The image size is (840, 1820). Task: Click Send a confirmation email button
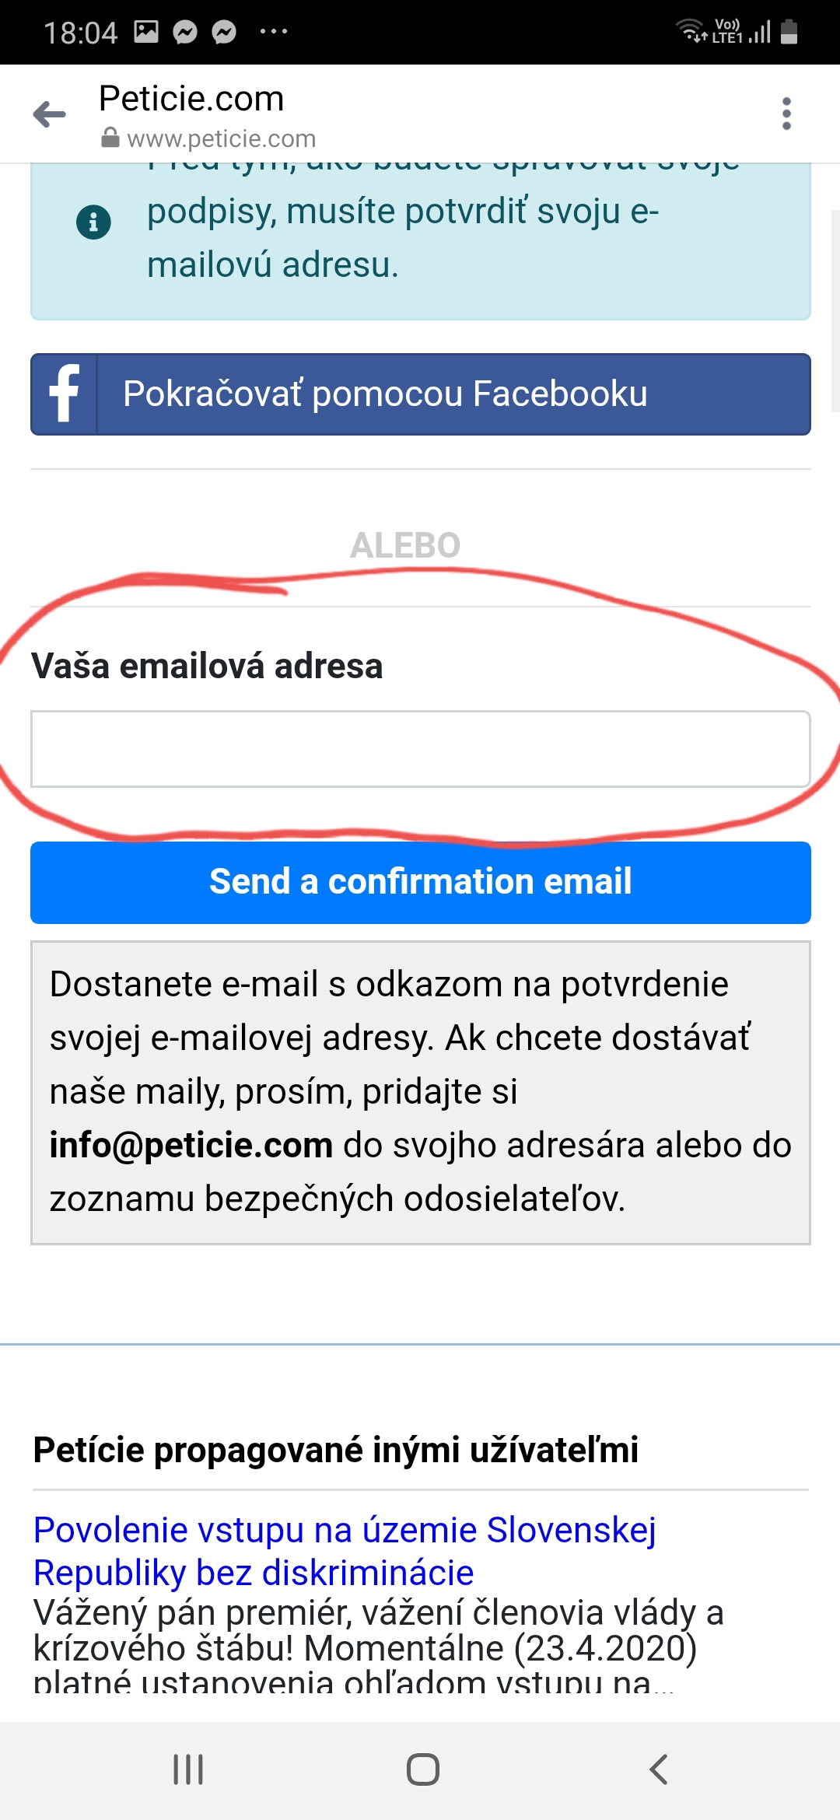click(x=421, y=883)
